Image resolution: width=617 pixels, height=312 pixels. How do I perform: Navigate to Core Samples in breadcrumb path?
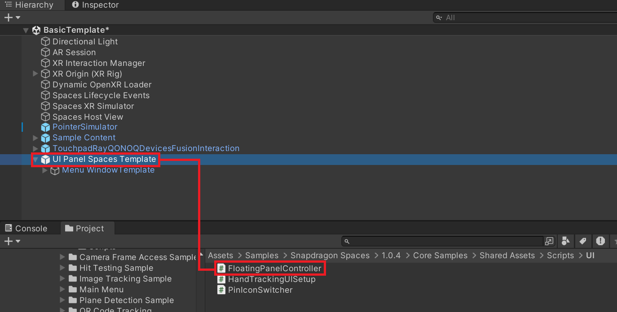tap(440, 256)
